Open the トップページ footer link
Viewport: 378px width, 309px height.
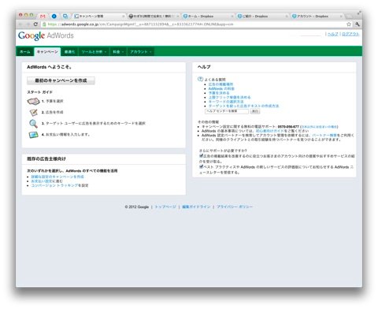coord(165,207)
